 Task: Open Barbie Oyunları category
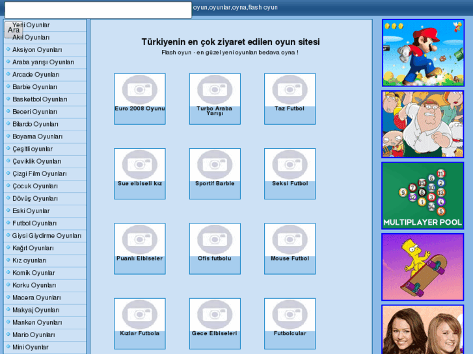[x=34, y=87]
